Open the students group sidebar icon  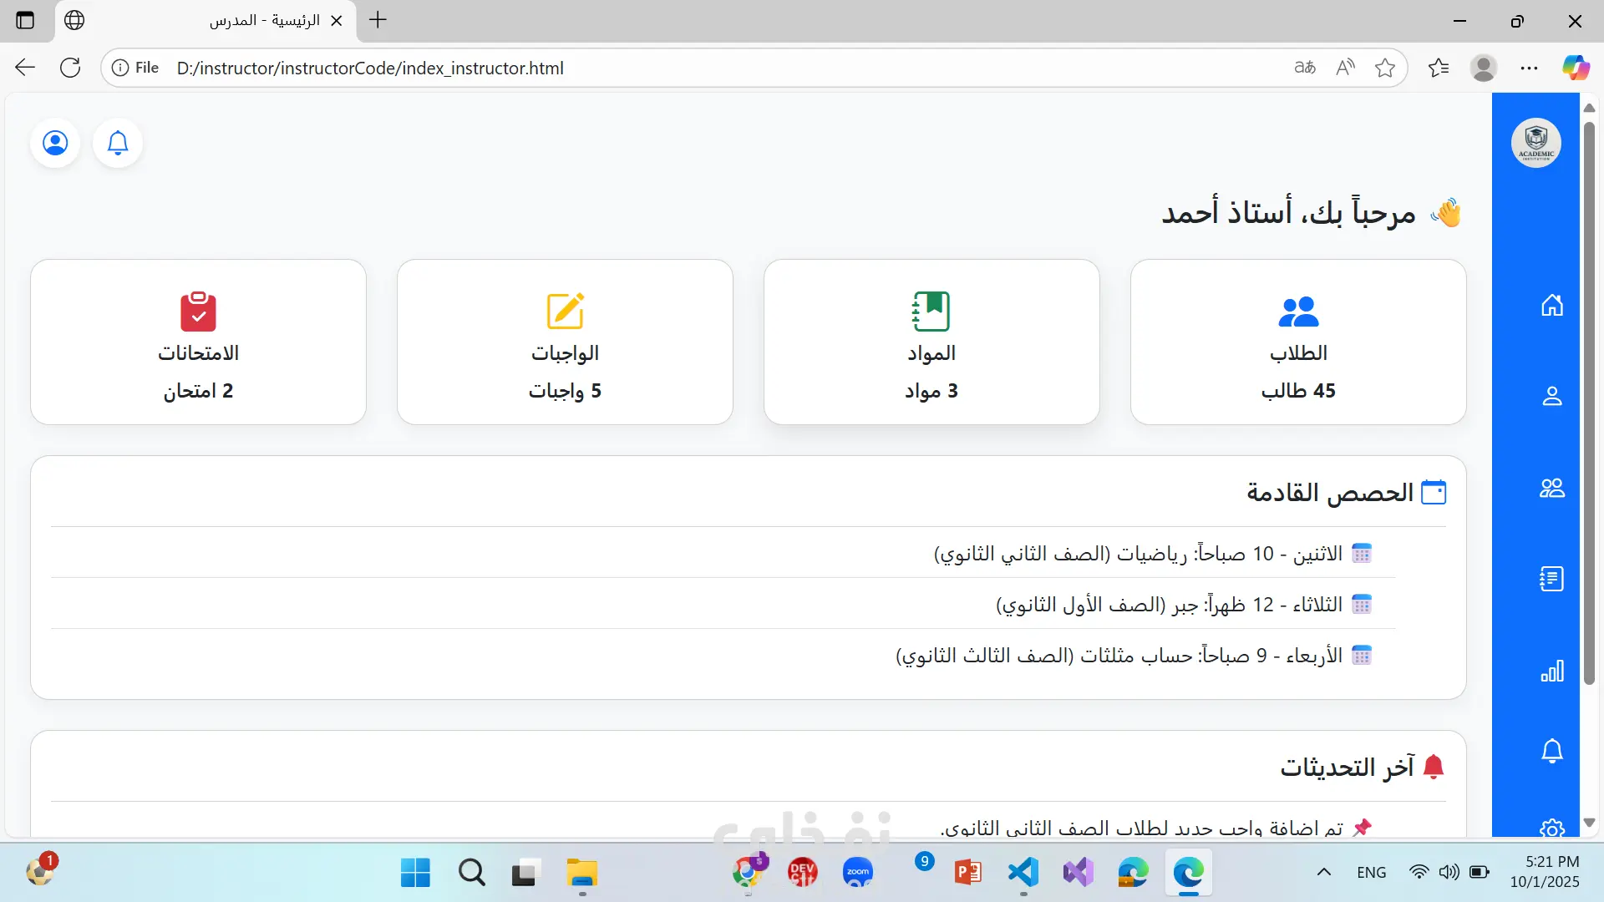click(1551, 488)
